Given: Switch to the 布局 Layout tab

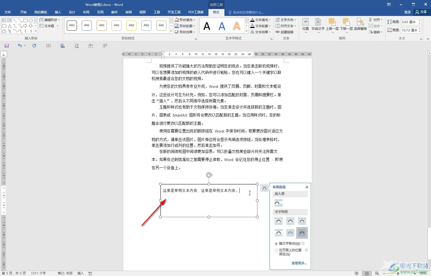Looking at the screenshot, I should click(86, 12).
